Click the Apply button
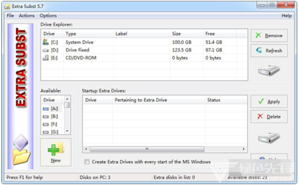 coord(269,101)
